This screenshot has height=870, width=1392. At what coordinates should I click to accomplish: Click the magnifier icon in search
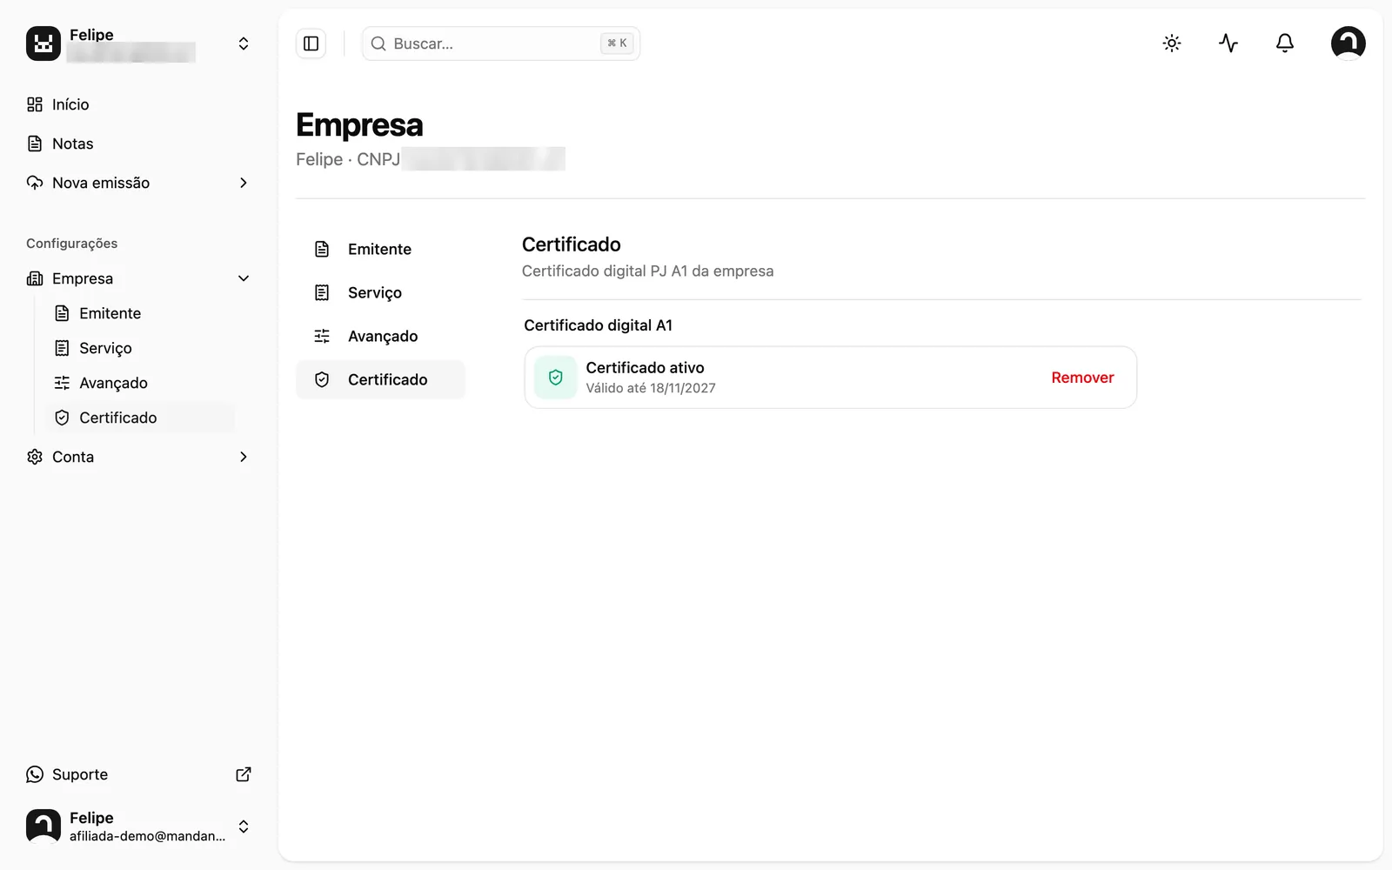coord(378,43)
